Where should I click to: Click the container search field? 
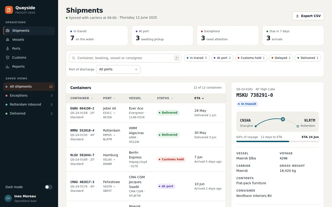[125, 58]
